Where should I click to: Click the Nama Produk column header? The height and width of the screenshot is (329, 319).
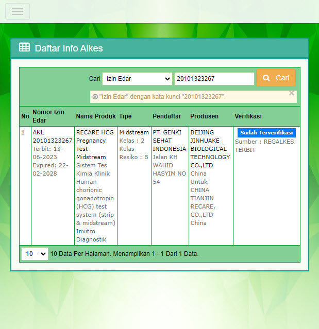96,116
